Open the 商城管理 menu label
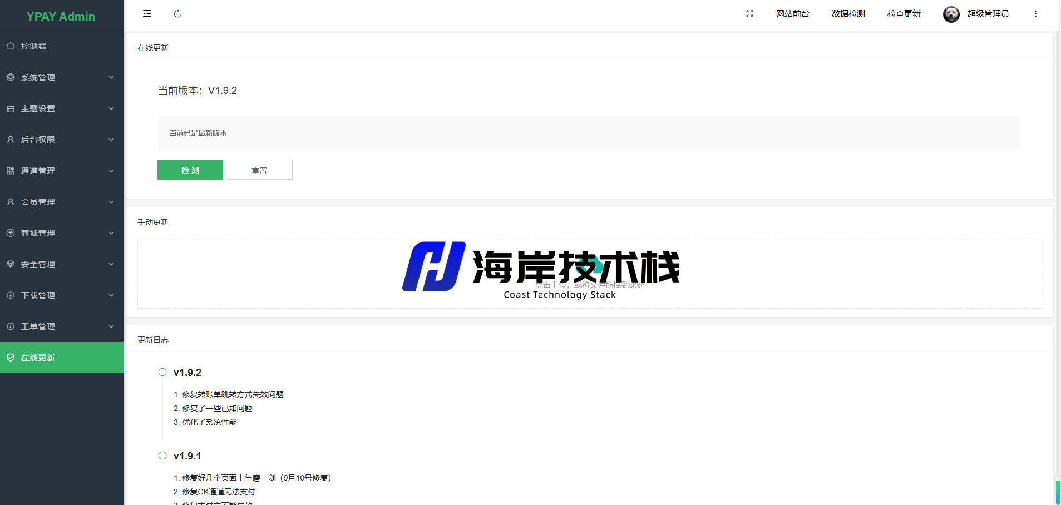 [38, 233]
